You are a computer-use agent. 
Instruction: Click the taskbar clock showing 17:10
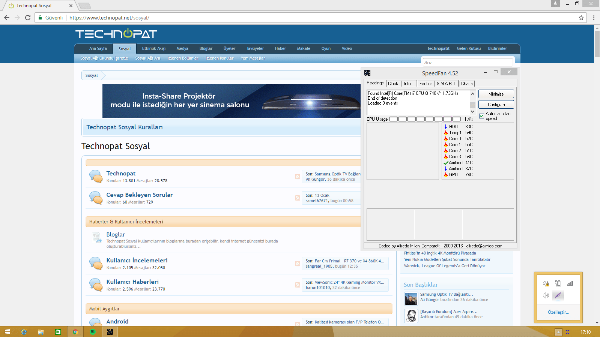585,332
